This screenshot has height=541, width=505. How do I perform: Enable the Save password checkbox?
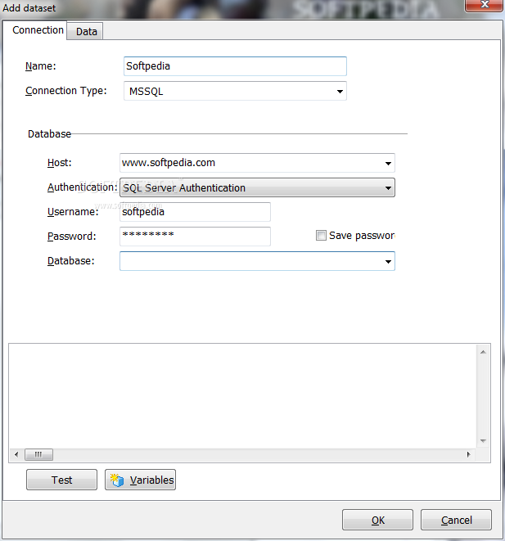point(321,236)
